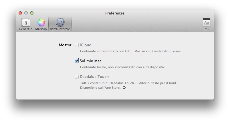Minimize the Preferenze window
The width and height of the screenshot is (230, 122).
click(x=26, y=13)
